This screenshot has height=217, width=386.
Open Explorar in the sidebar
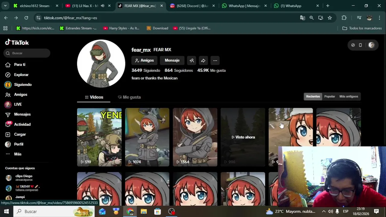[x=17, y=74]
